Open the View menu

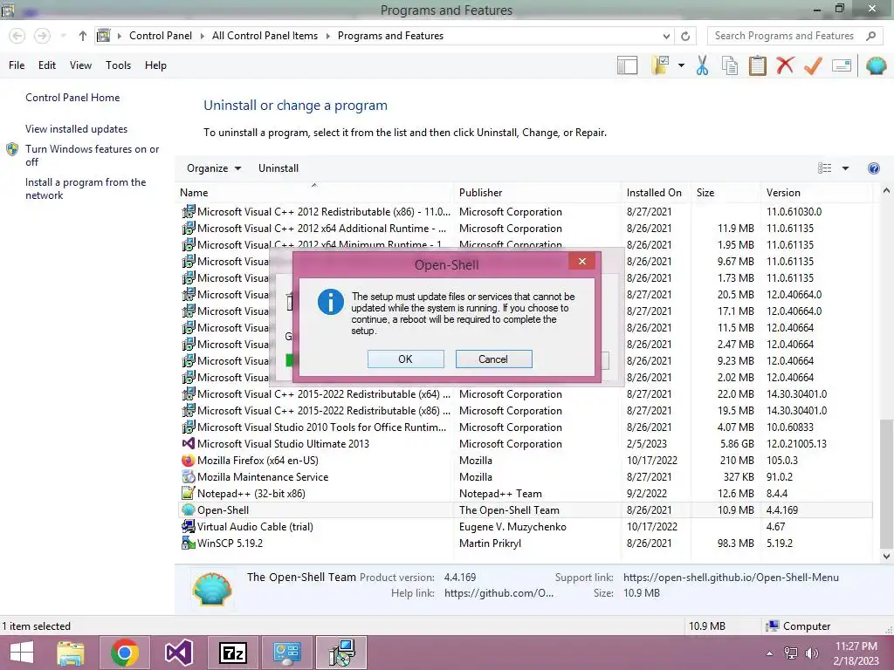(80, 65)
